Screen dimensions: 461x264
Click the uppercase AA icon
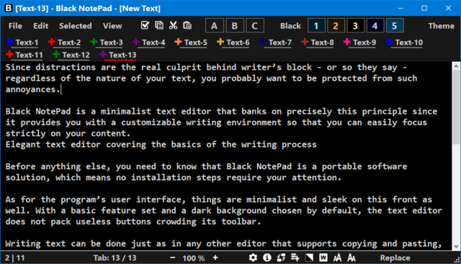click(x=338, y=258)
